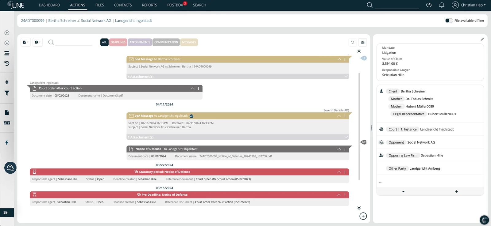
Task: Toggle the COMMUNICATION filter
Action: pyautogui.click(x=166, y=42)
